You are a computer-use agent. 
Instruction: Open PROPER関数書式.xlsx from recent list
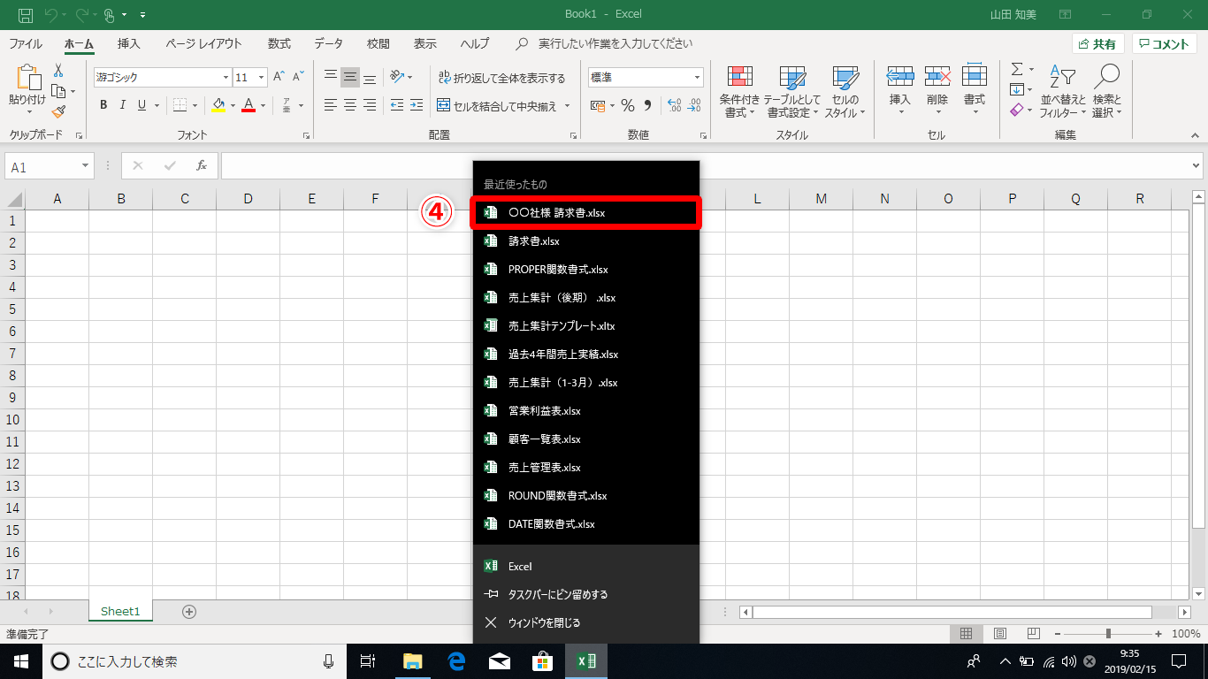point(586,270)
